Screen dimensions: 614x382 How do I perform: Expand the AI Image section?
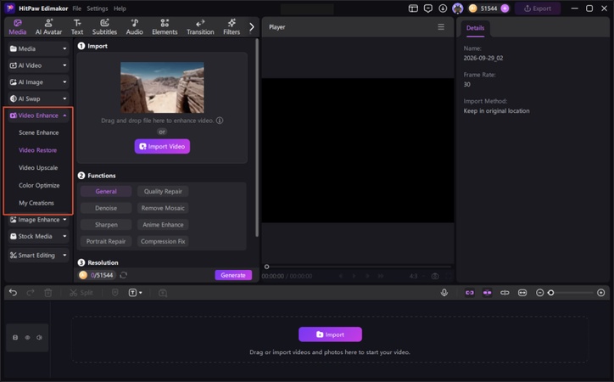point(38,81)
